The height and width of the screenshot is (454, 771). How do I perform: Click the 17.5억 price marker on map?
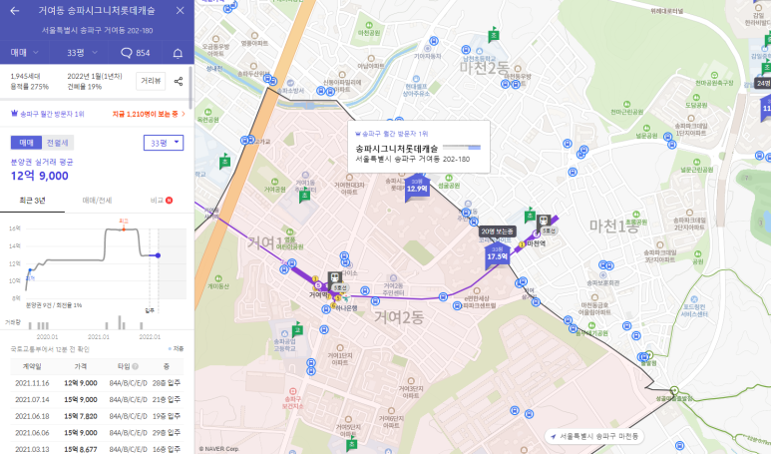coord(497,255)
